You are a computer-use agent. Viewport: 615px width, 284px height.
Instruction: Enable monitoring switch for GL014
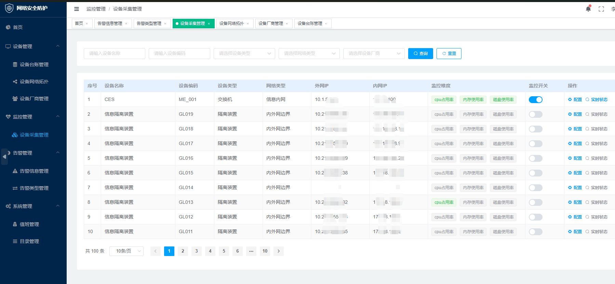(536, 188)
